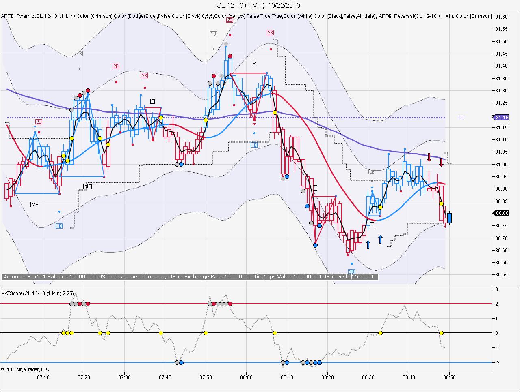
Task: Click the MP marker below the 07:08 candles
Action: pyautogui.click(x=35, y=205)
